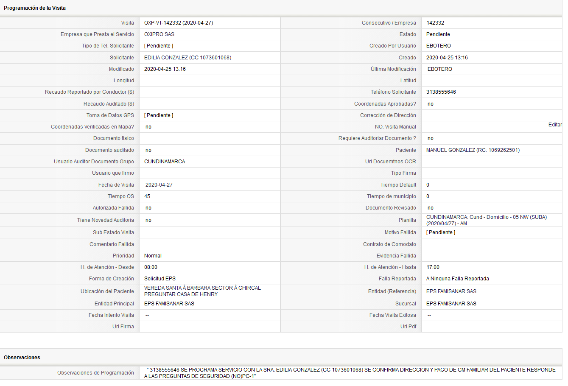Viewport: 568px width, 386px height.
Task: Click the Editar link
Action: (x=555, y=125)
